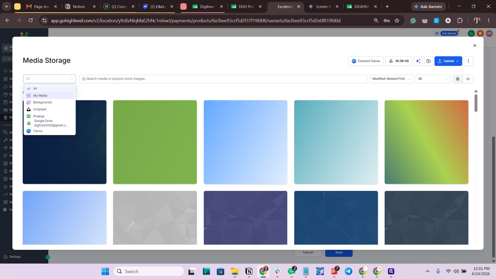Open the file type All filter dropdown
Image resolution: width=496 pixels, height=279 pixels.
[x=433, y=79]
